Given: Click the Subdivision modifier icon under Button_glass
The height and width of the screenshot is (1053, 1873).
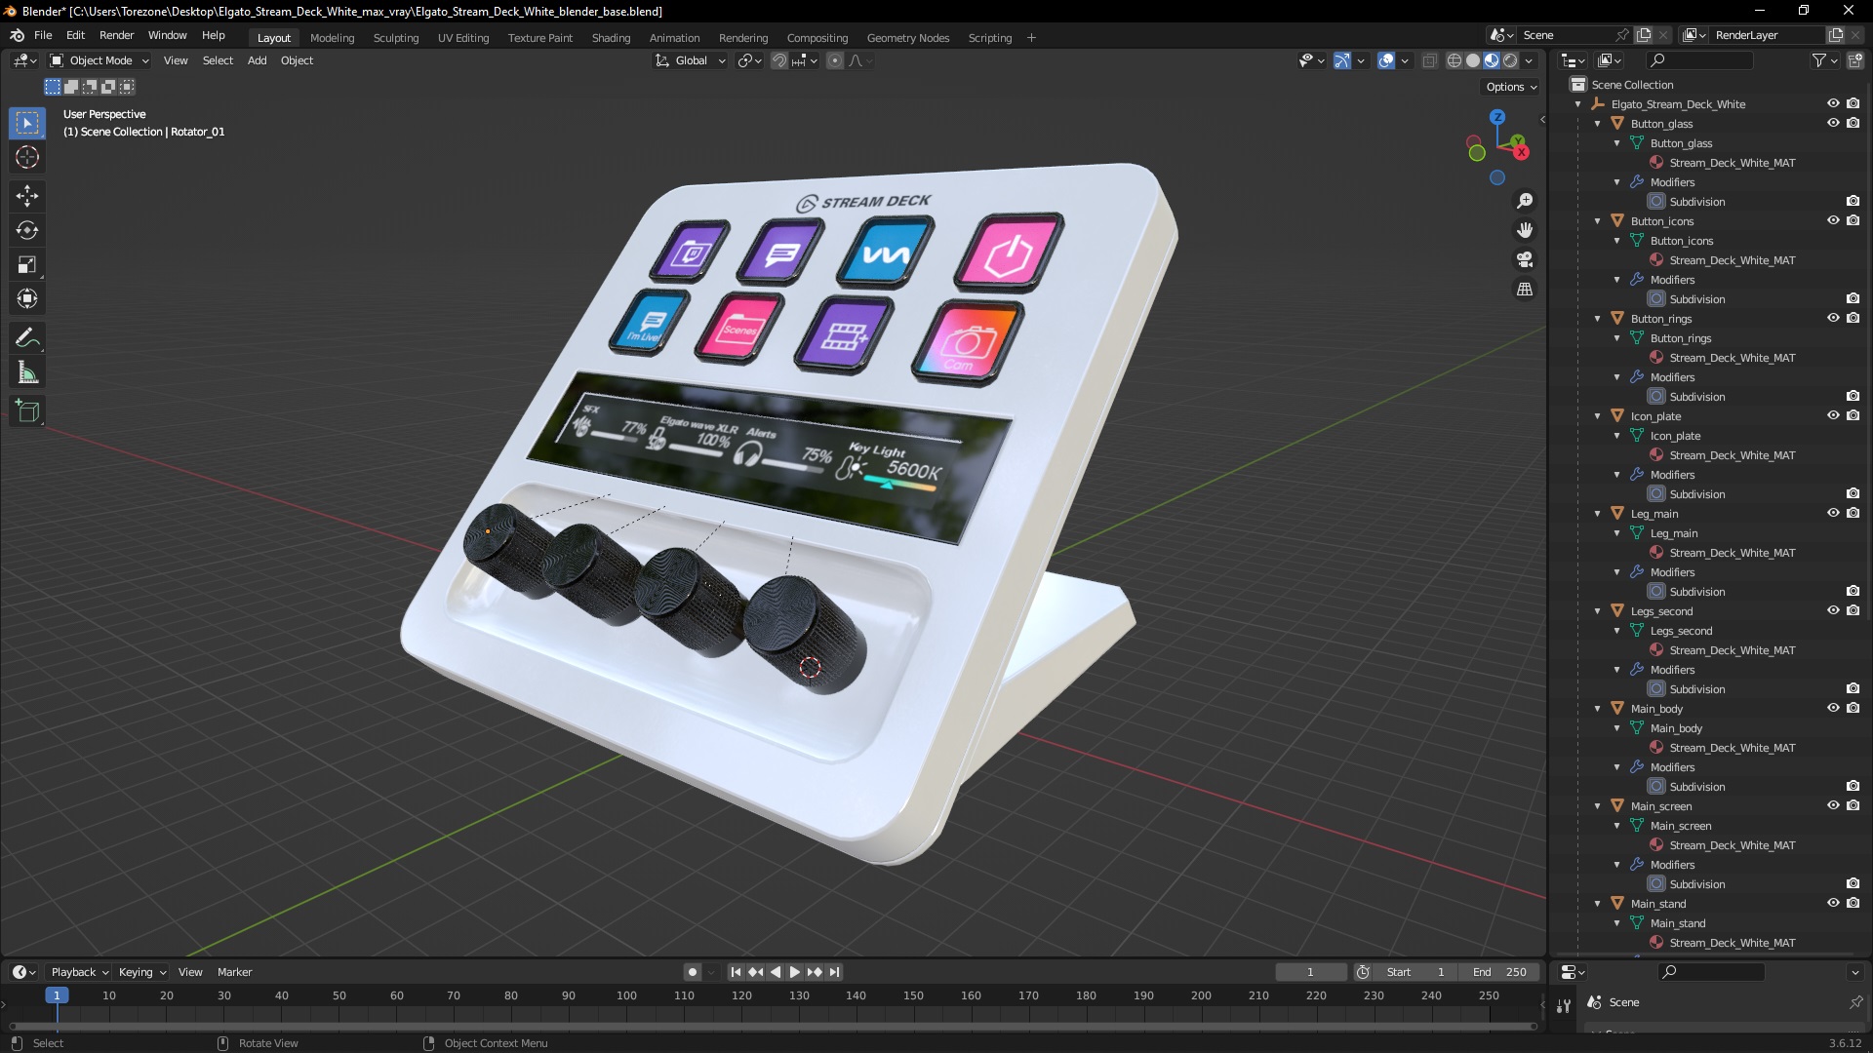Looking at the screenshot, I should tap(1656, 202).
